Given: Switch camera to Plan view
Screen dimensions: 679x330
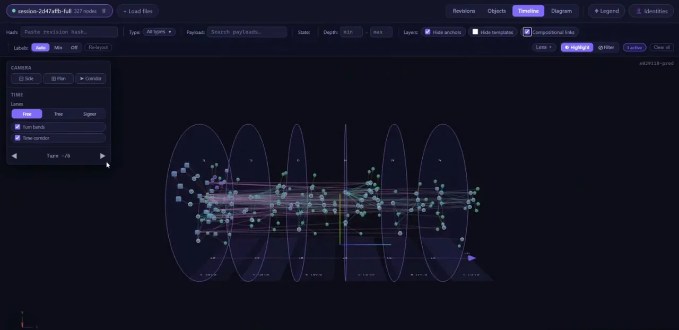Looking at the screenshot, I should tap(58, 79).
